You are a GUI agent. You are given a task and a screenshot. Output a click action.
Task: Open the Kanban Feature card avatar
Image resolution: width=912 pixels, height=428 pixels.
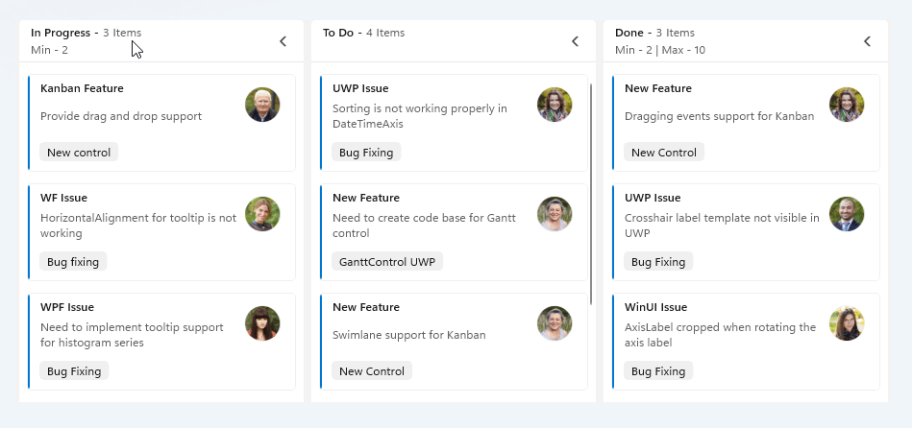[x=262, y=105]
